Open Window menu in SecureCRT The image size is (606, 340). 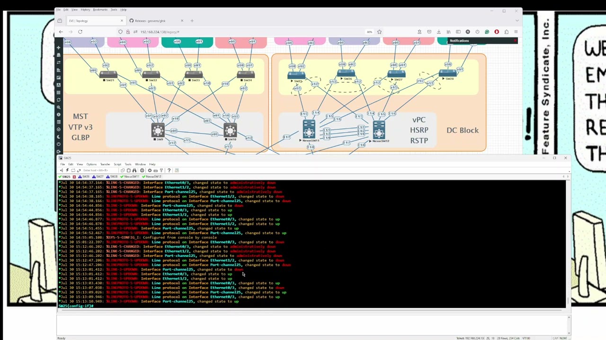[140, 164]
